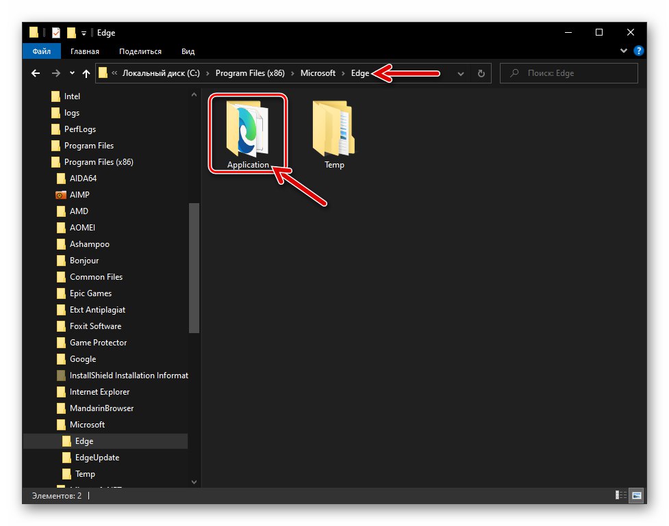
Task: Open the Файл menu tab
Action: click(41, 51)
